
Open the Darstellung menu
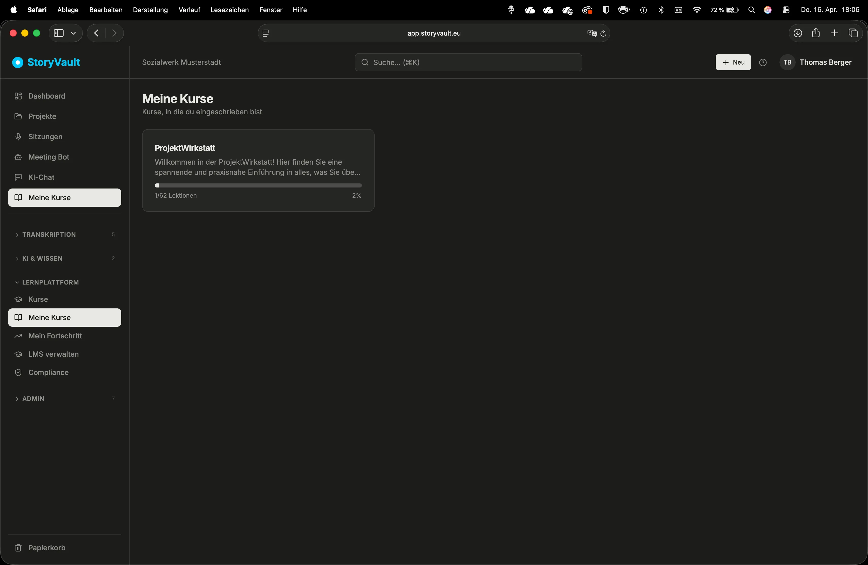pos(150,10)
